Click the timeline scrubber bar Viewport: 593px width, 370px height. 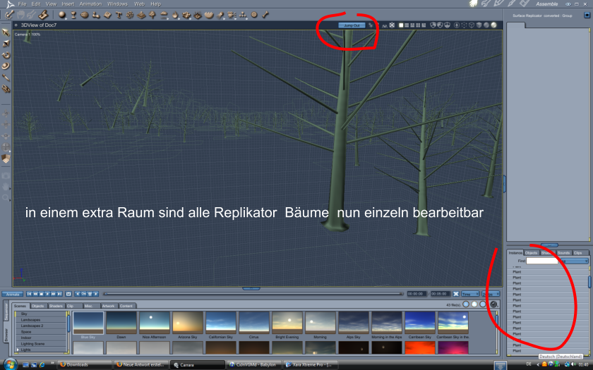[253, 294]
